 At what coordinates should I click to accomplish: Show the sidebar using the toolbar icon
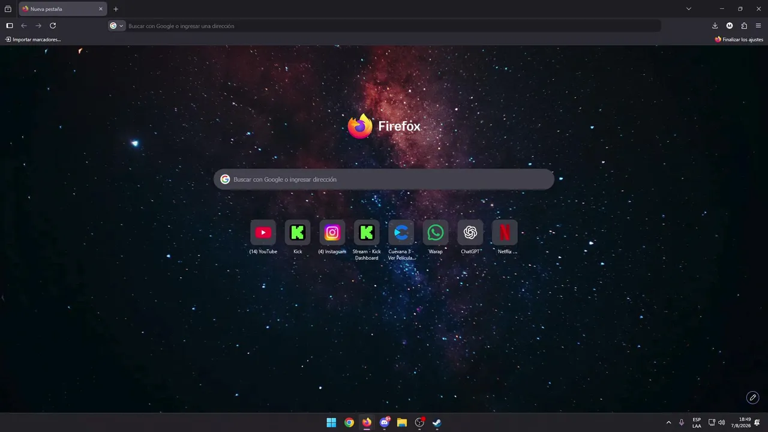tap(10, 26)
